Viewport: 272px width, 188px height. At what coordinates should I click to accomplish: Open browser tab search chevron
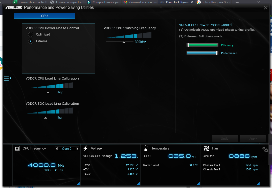(x=258, y=2)
